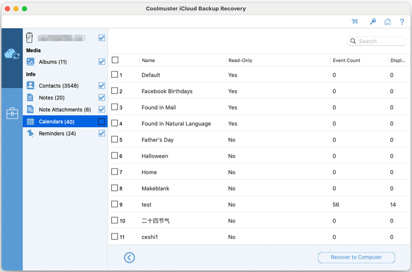Uncheck the Notes checkbox
Viewport: 412px width, 272px height.
102,98
